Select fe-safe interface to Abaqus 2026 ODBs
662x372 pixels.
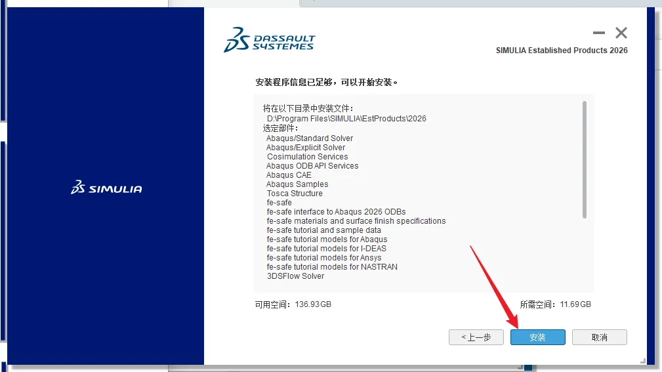336,211
